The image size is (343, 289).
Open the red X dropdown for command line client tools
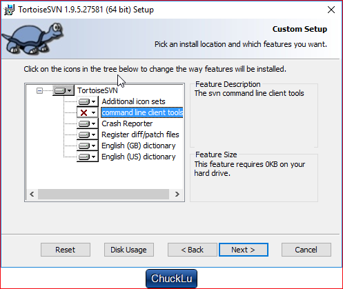pyautogui.click(x=88, y=112)
